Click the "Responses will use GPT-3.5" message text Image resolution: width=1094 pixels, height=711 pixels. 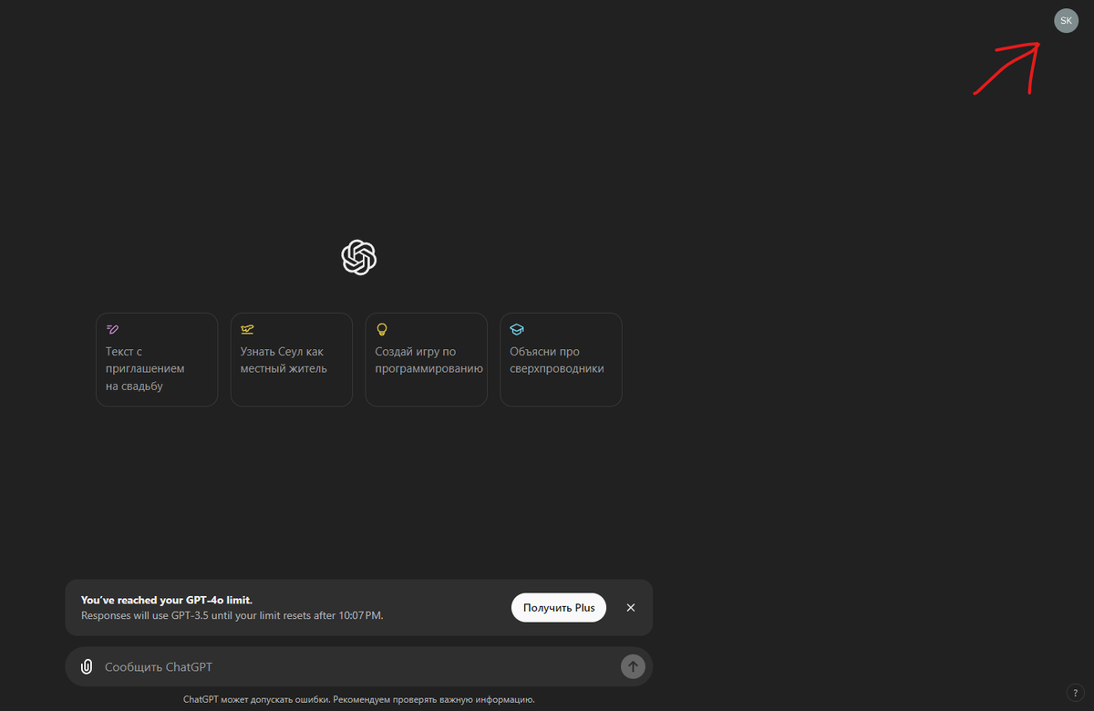pos(232,615)
